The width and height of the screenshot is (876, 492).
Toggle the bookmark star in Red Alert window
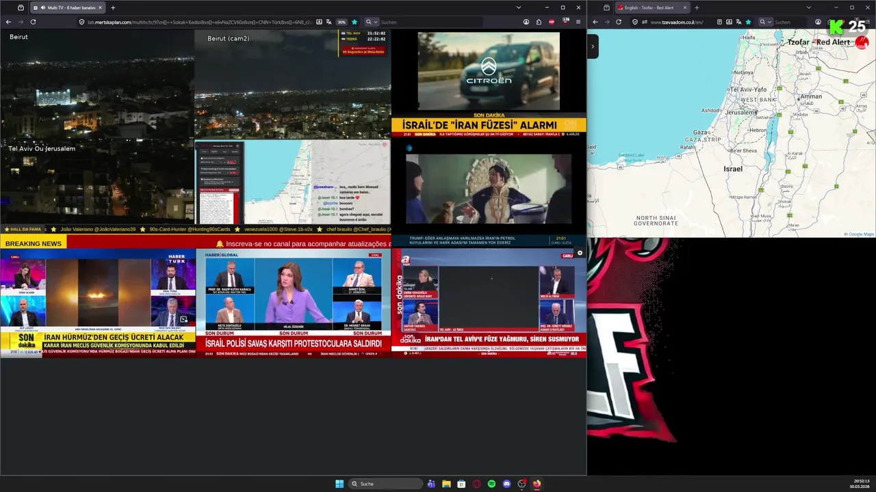point(748,22)
